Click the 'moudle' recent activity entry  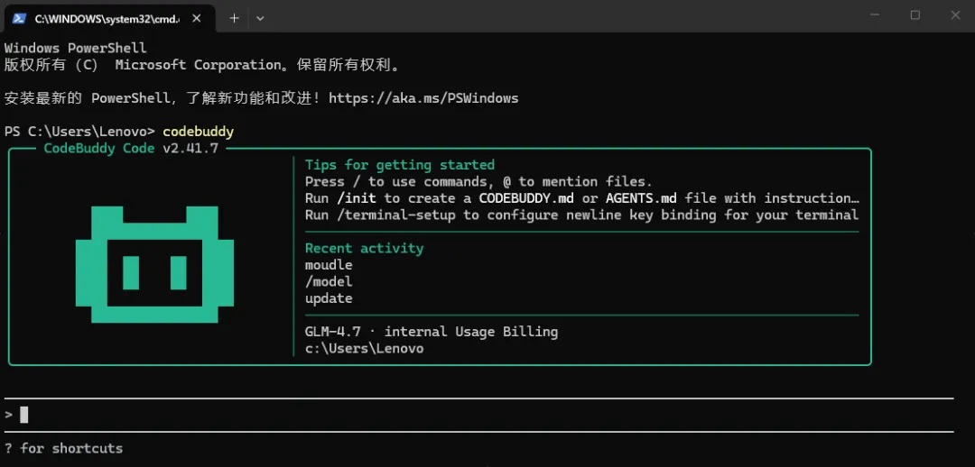[329, 265]
